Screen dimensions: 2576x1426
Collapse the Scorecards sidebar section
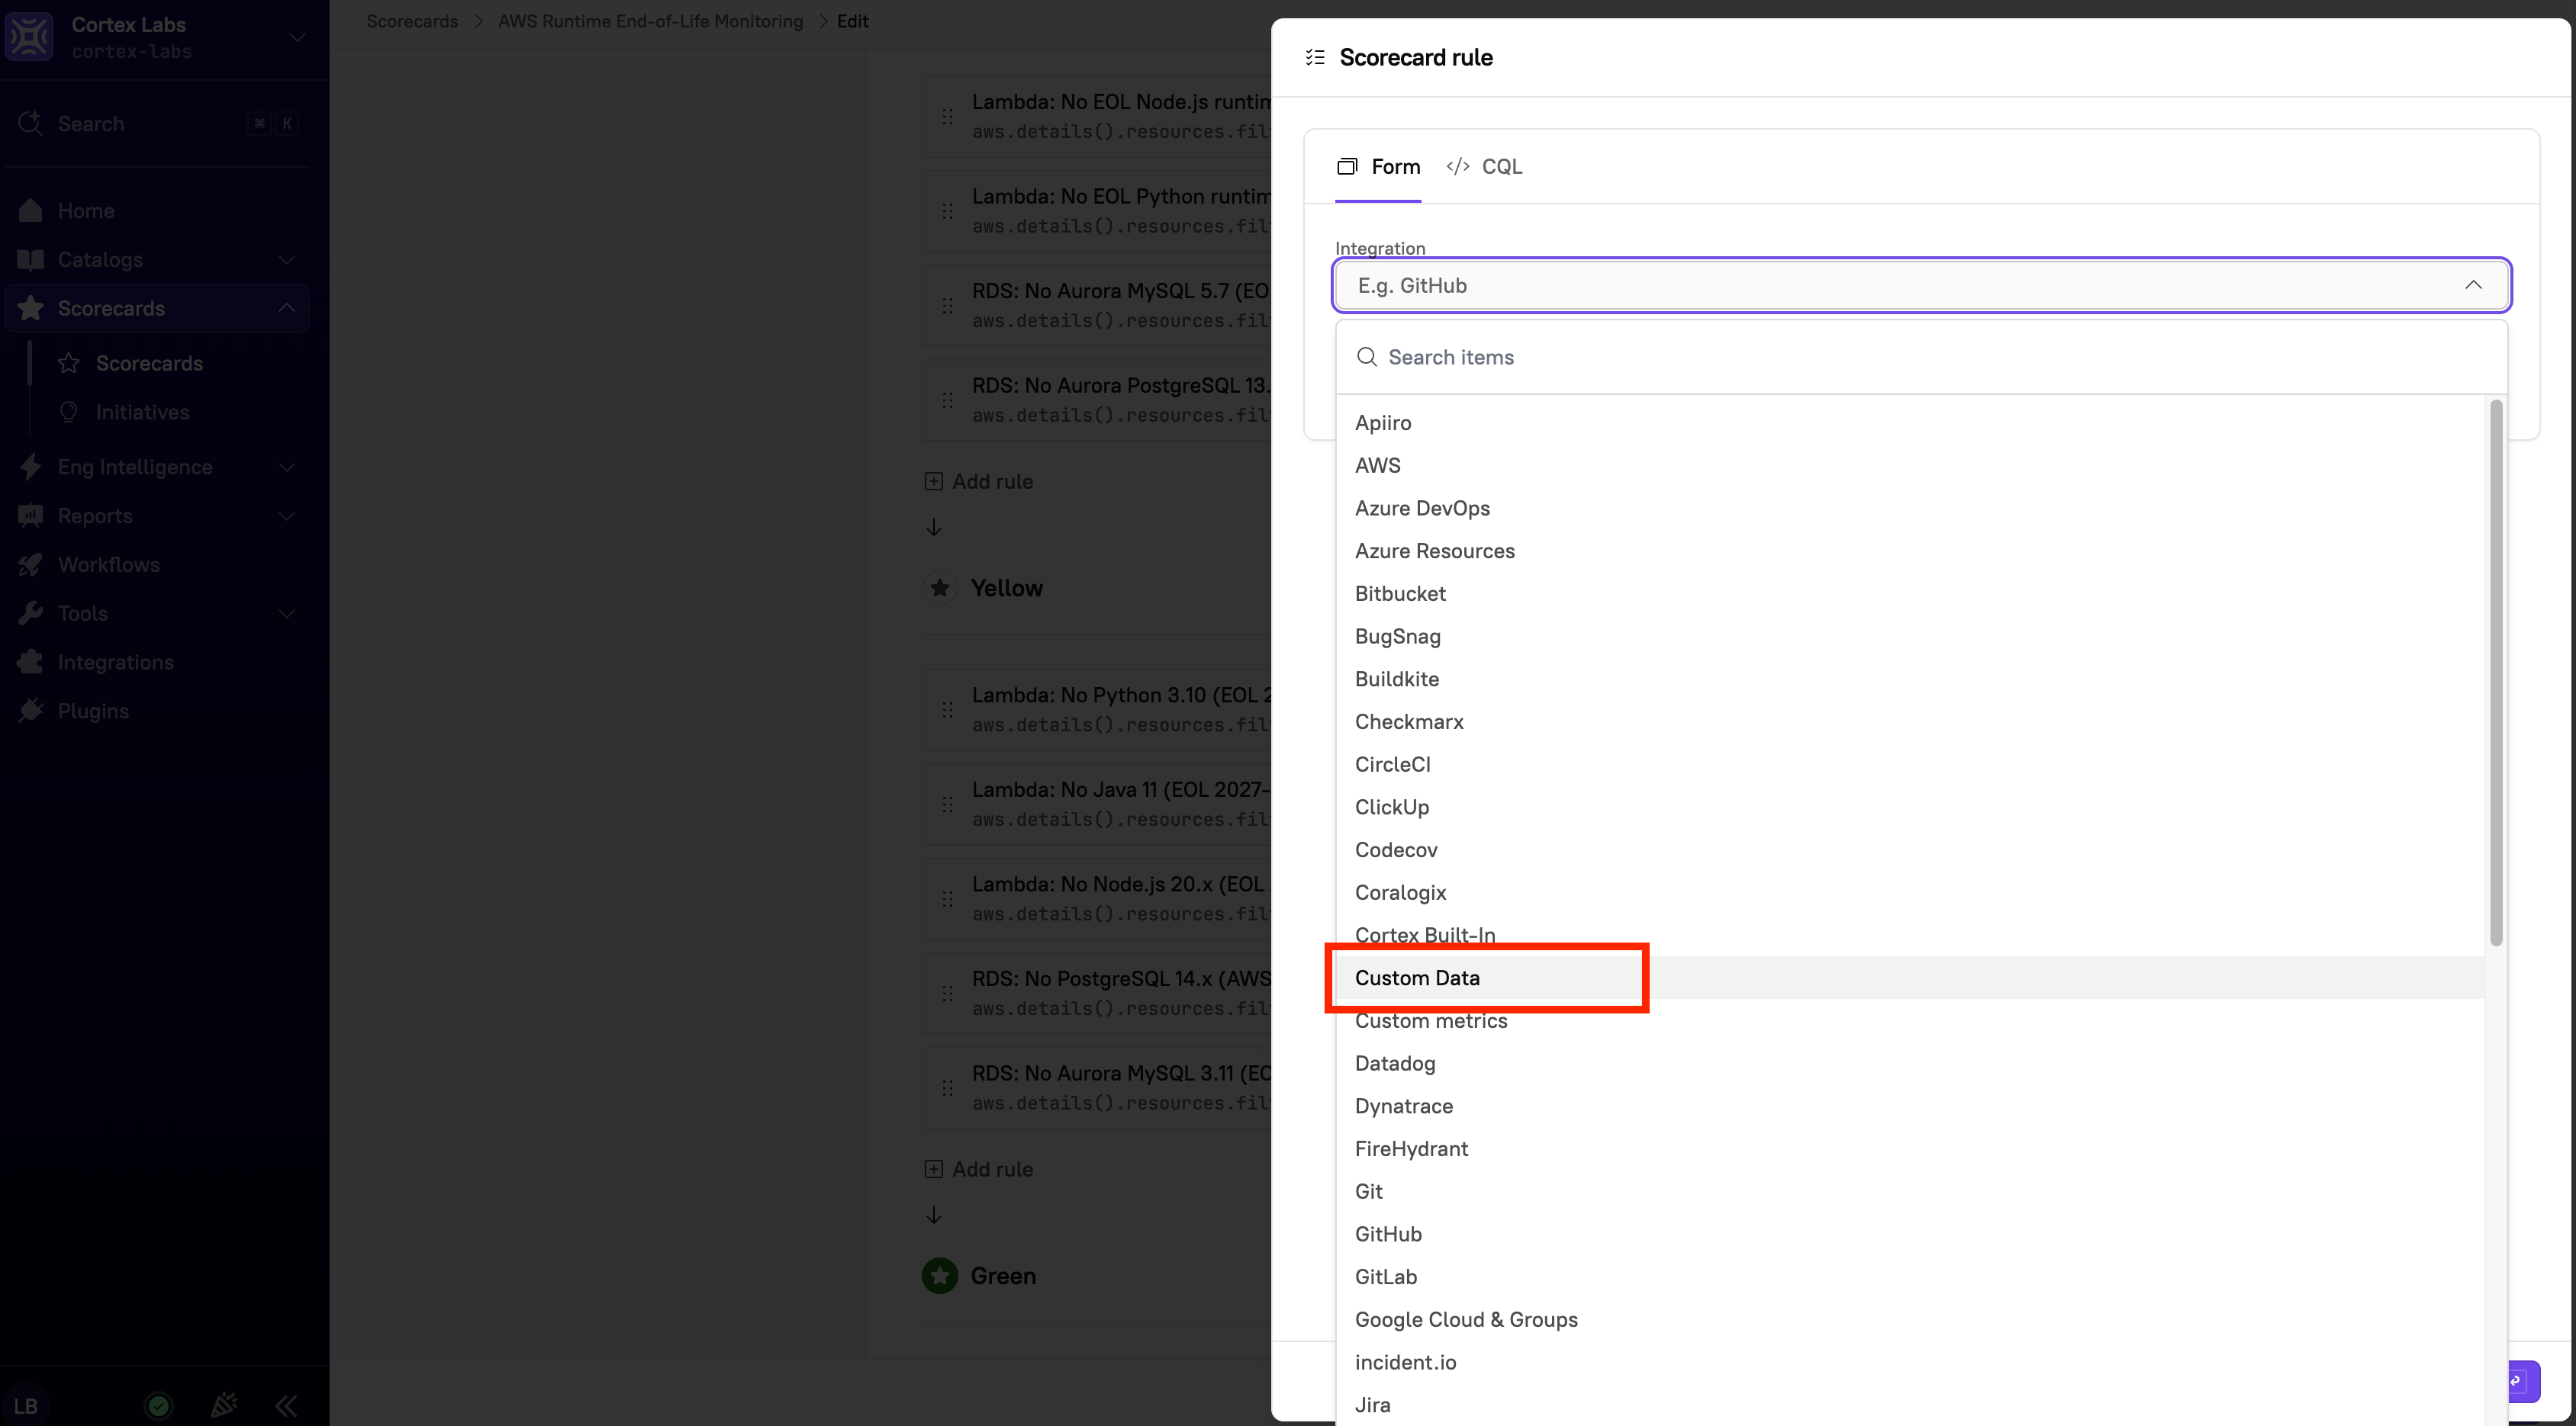point(287,308)
